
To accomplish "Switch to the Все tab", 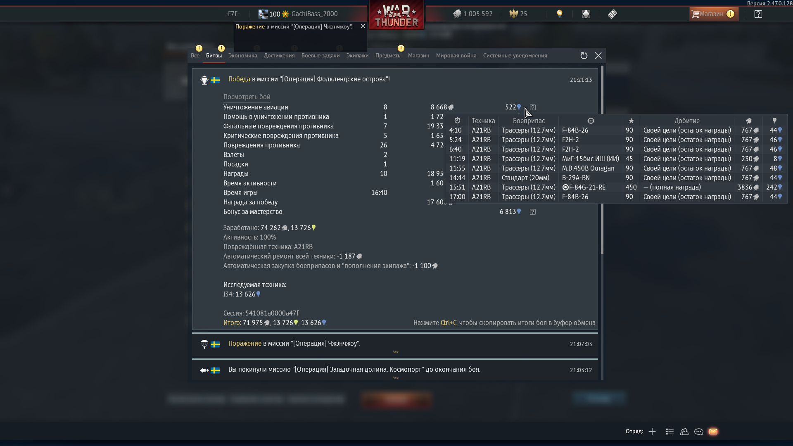I will (x=195, y=56).
